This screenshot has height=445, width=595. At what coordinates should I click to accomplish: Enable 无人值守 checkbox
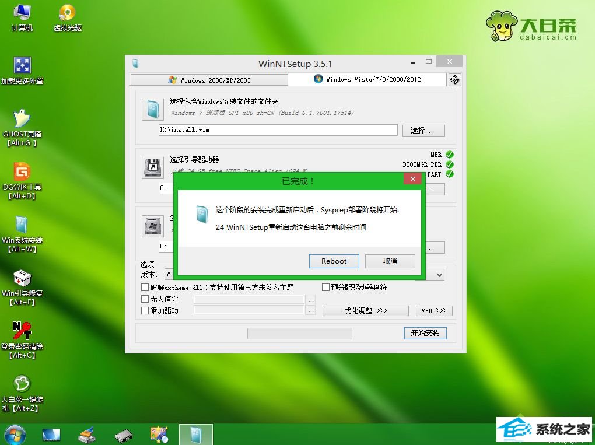click(x=145, y=299)
